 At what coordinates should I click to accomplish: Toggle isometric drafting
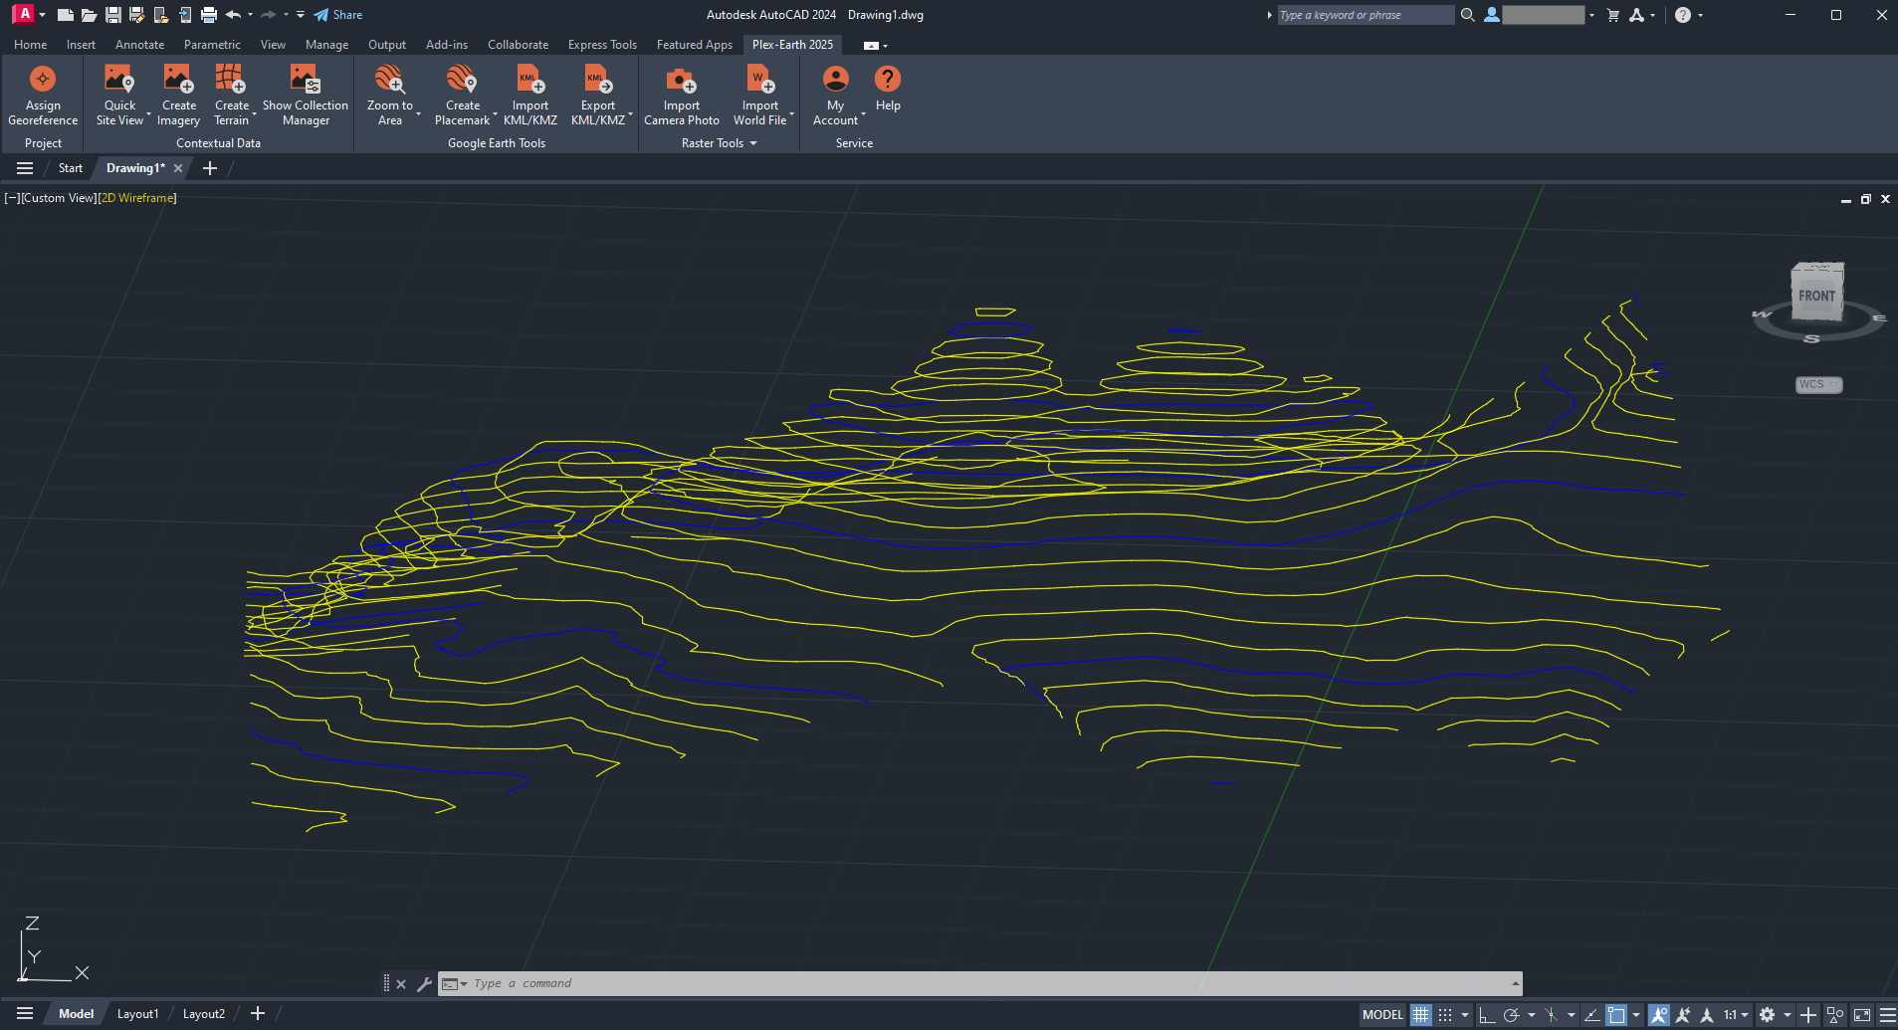click(x=1551, y=1015)
